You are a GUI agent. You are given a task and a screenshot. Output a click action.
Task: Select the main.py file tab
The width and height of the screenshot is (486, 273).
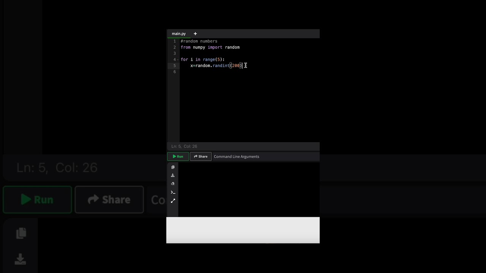pos(178,34)
